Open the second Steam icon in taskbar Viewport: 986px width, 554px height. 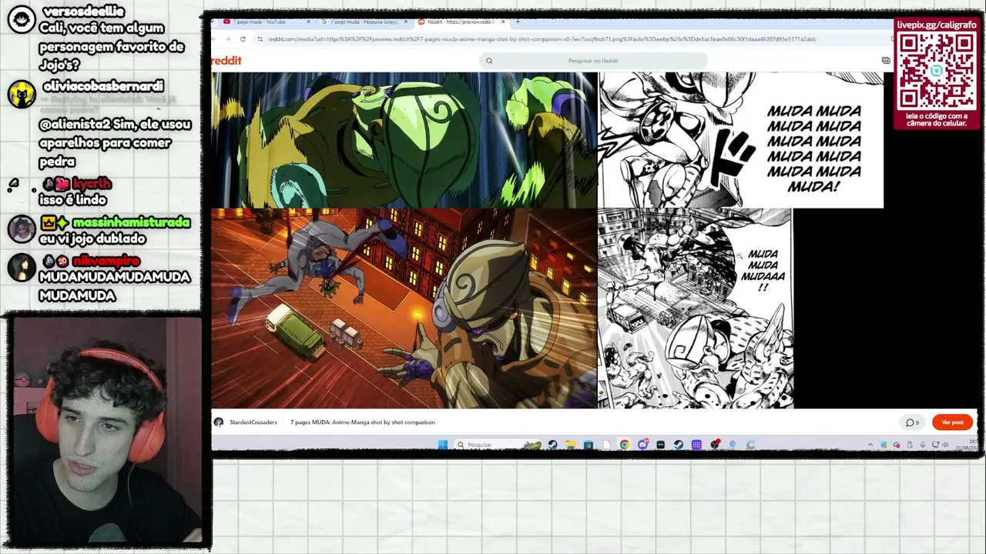coord(679,445)
